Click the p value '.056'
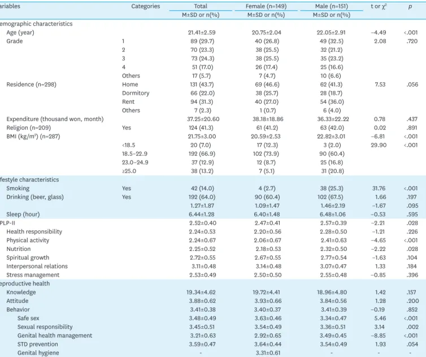Image resolution: width=426 pixels, height=357 pixels. (x=412, y=85)
